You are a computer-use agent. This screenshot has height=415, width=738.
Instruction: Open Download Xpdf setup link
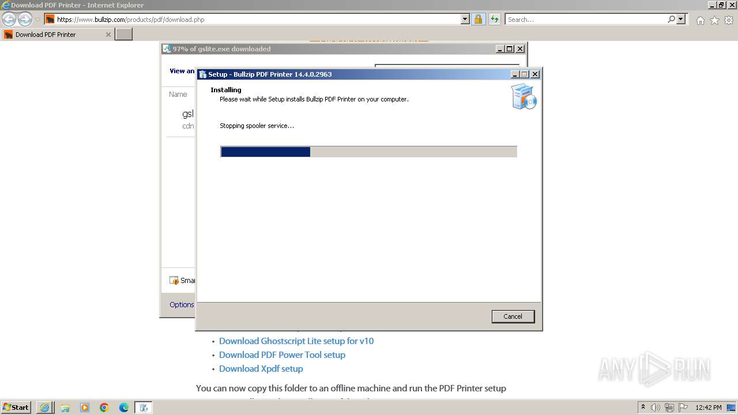click(x=261, y=368)
